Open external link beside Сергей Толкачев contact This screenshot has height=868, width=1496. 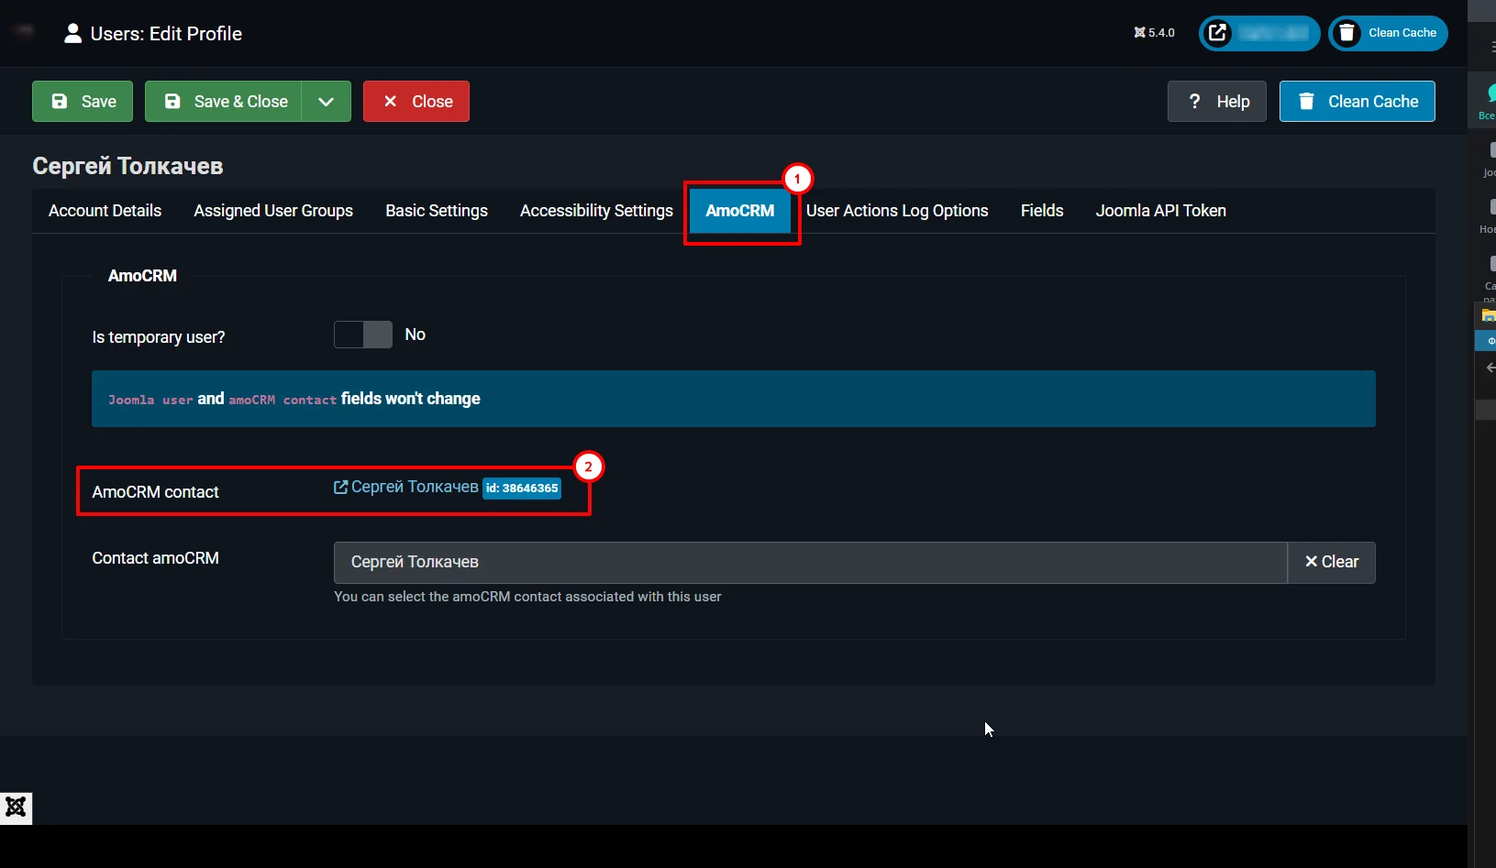pos(338,487)
